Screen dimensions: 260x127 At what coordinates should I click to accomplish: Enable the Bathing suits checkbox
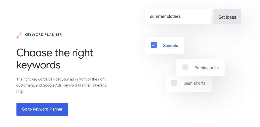pyautogui.click(x=185, y=68)
